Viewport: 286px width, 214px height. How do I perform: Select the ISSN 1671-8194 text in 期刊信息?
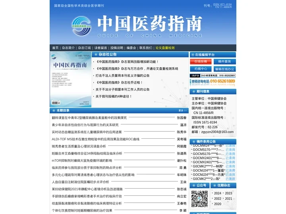205,122
